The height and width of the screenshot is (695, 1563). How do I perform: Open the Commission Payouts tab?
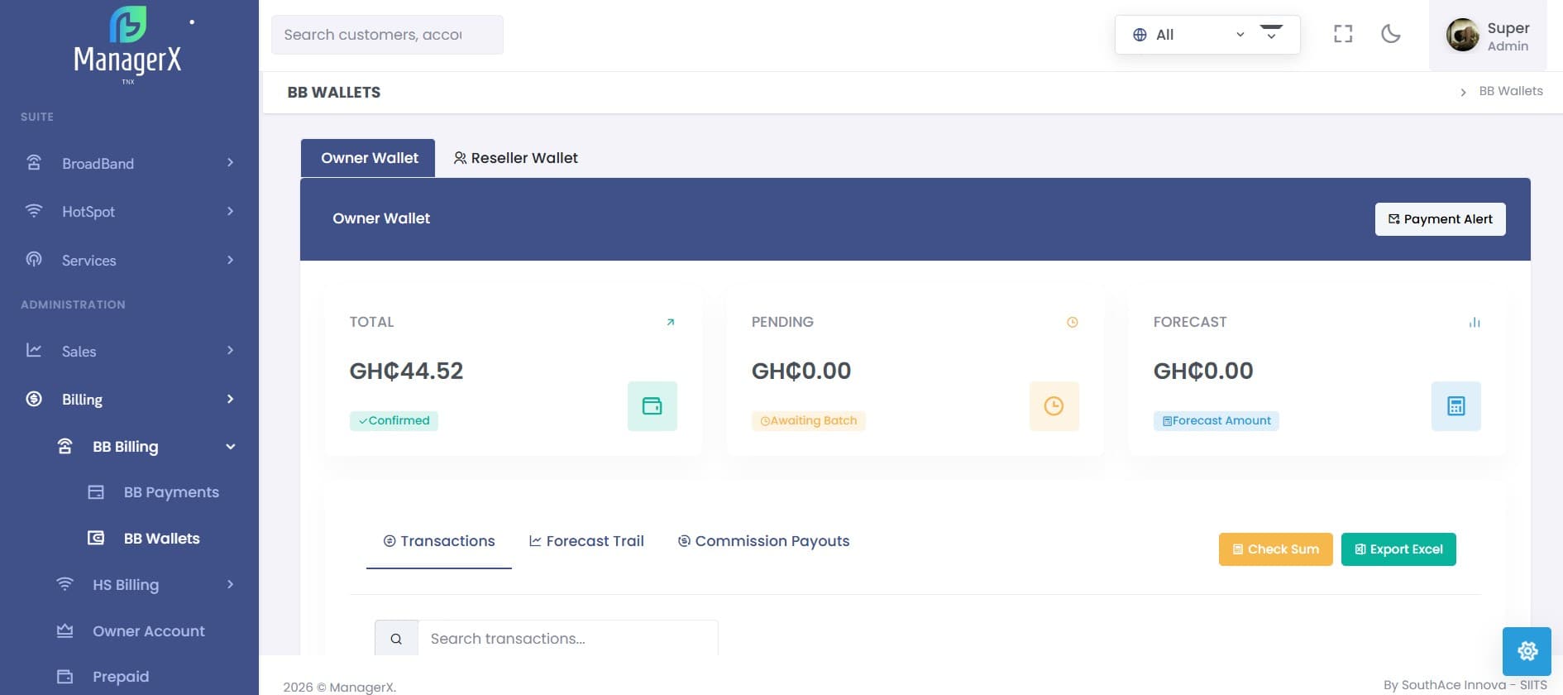(x=763, y=541)
